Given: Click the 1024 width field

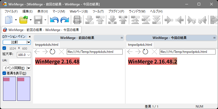Looking at the screenshot, I should (13, 49).
